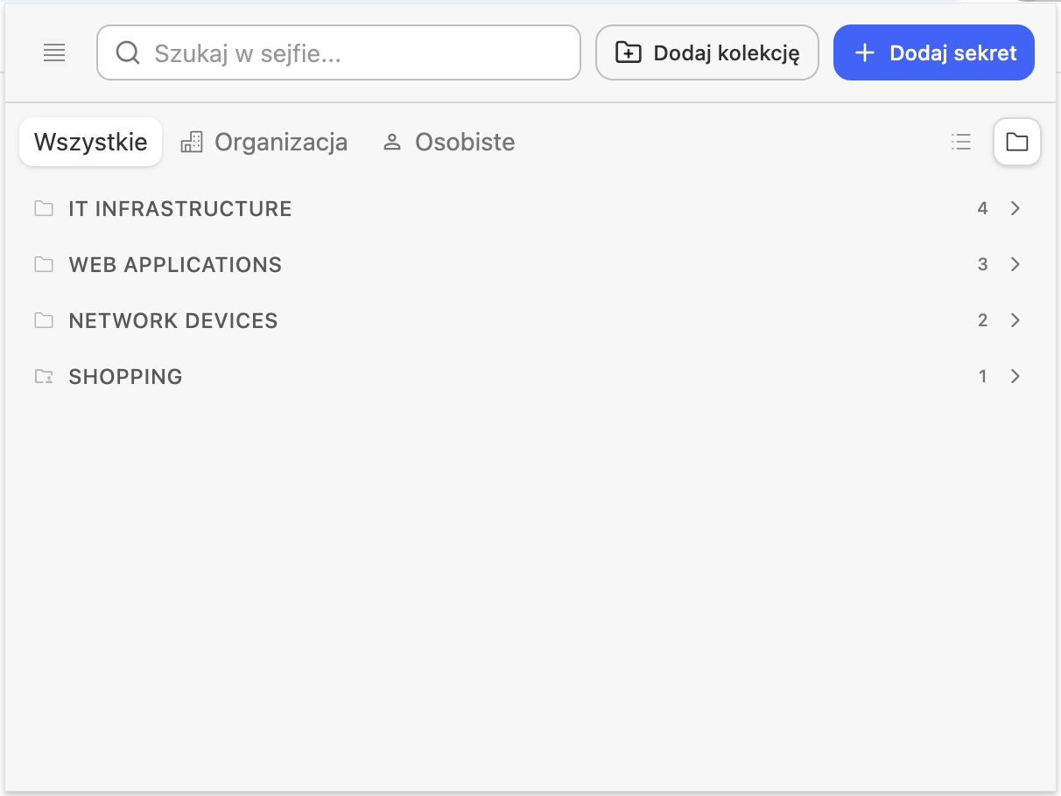
Task: Open the WEB APPLICATIONS collection name
Action: click(175, 265)
